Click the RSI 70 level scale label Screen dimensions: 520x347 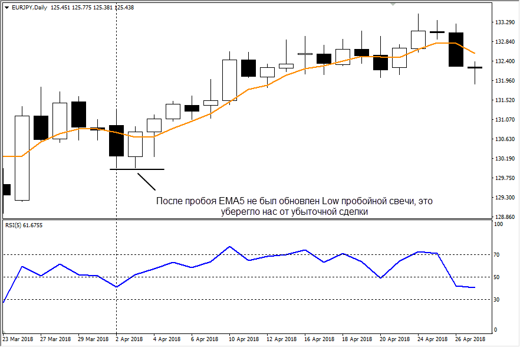tap(498, 255)
